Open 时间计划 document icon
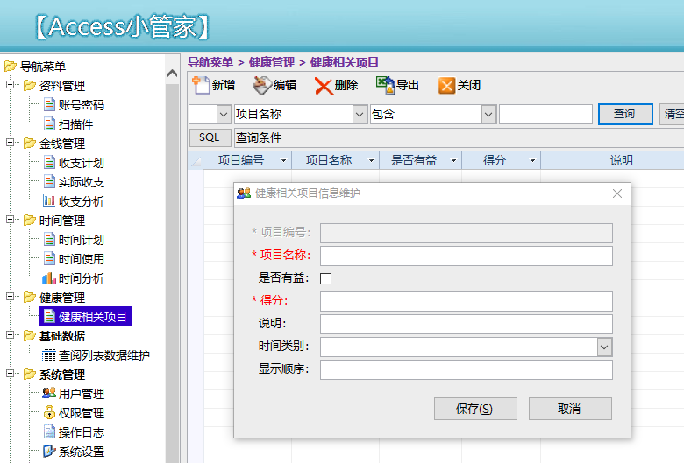 49,240
